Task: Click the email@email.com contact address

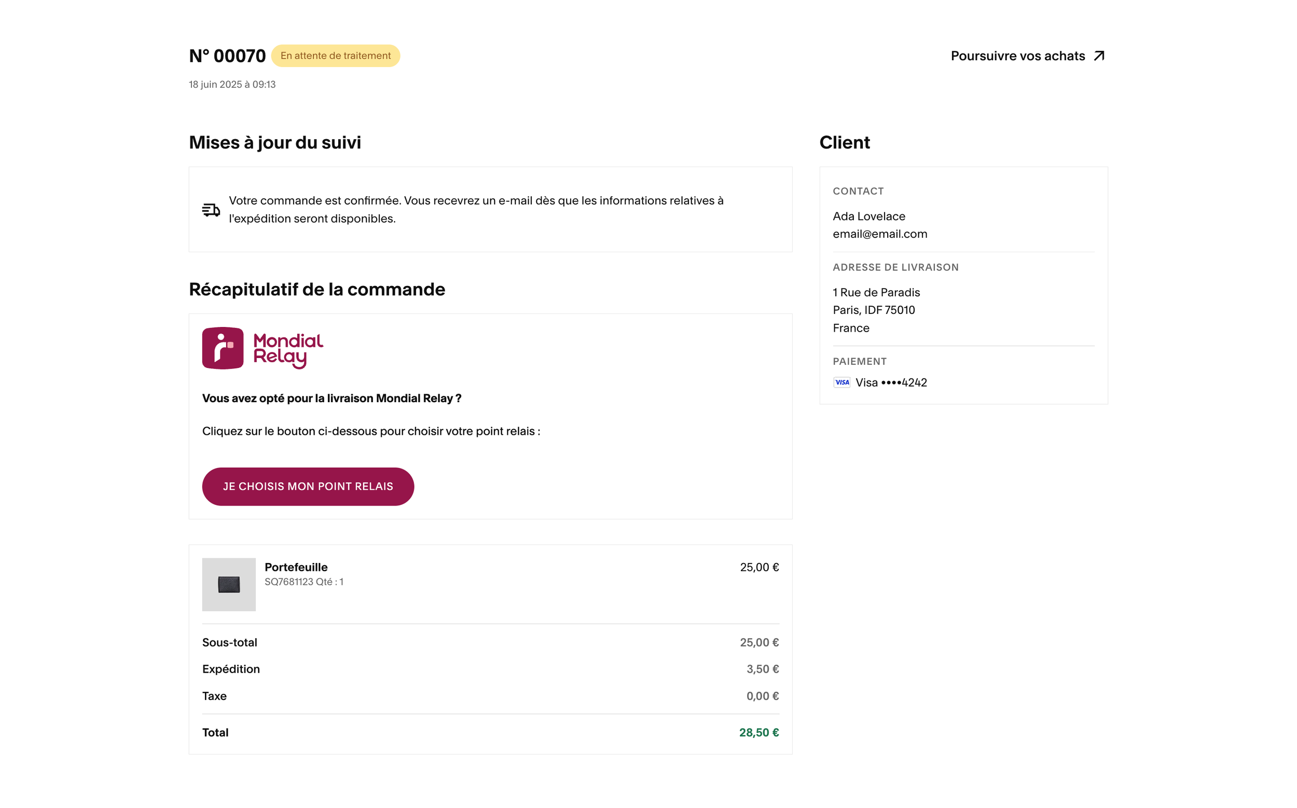Action: [880, 234]
